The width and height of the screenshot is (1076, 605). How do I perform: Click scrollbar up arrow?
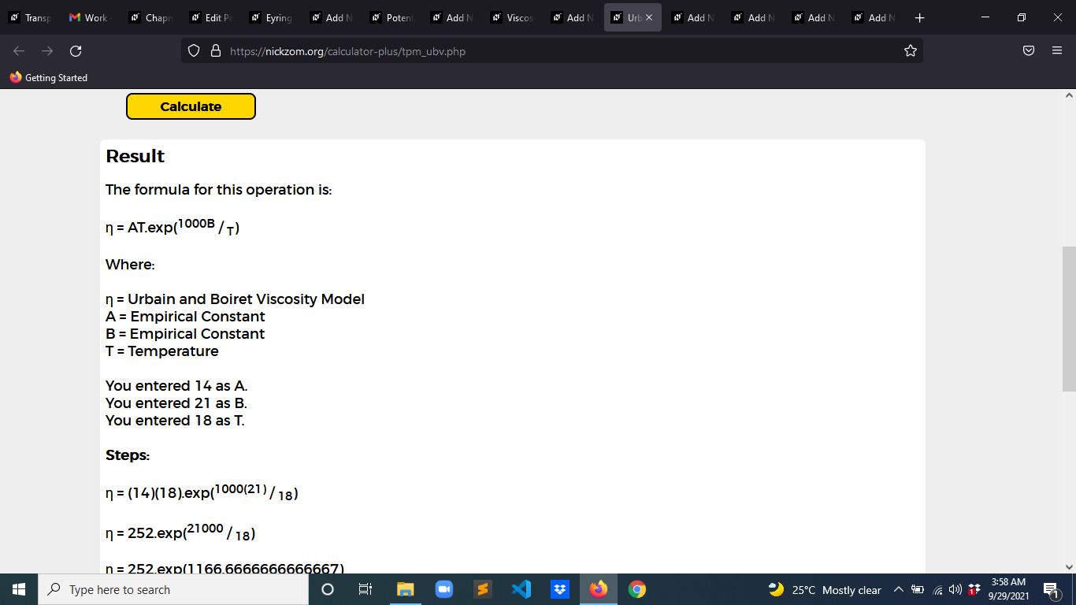pos(1069,95)
